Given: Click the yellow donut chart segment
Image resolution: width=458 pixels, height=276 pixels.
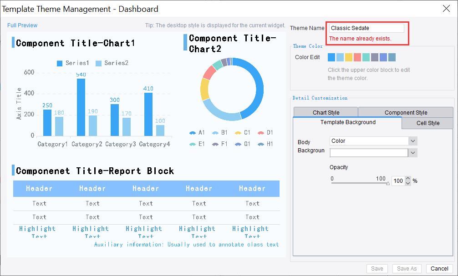Looking at the screenshot, I should pyautogui.click(x=204, y=89).
